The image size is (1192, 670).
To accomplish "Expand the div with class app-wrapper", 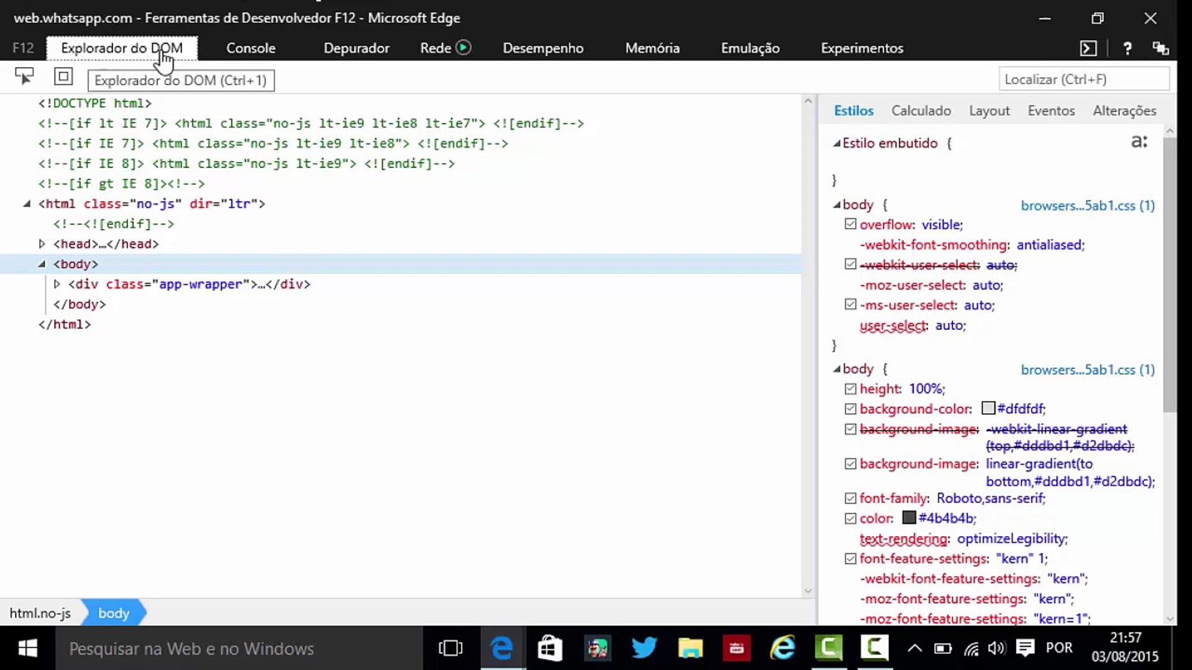I will point(56,284).
